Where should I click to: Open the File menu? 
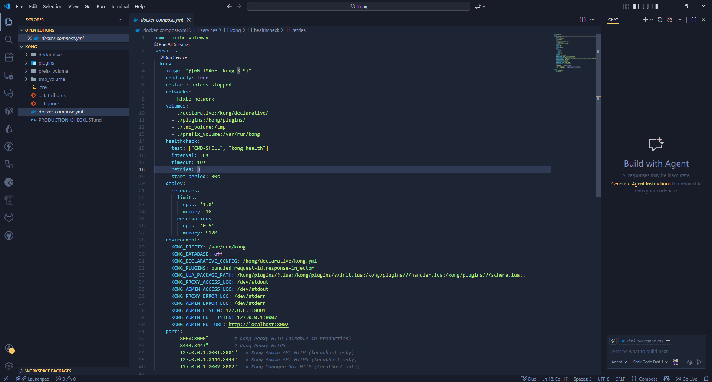coord(19,6)
